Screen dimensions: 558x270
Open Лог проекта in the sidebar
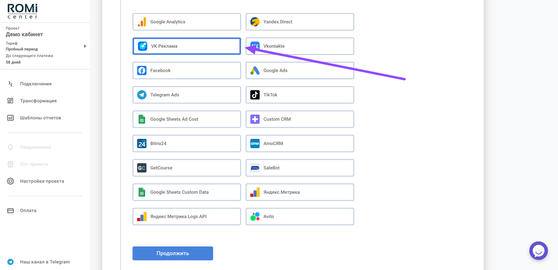click(x=34, y=164)
